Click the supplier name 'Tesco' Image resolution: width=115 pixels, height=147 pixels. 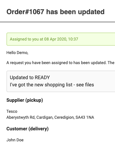tap(12, 112)
